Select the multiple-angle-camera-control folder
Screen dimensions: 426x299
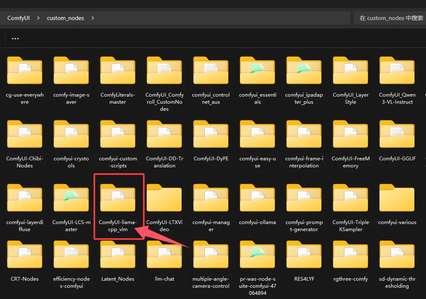211,254
